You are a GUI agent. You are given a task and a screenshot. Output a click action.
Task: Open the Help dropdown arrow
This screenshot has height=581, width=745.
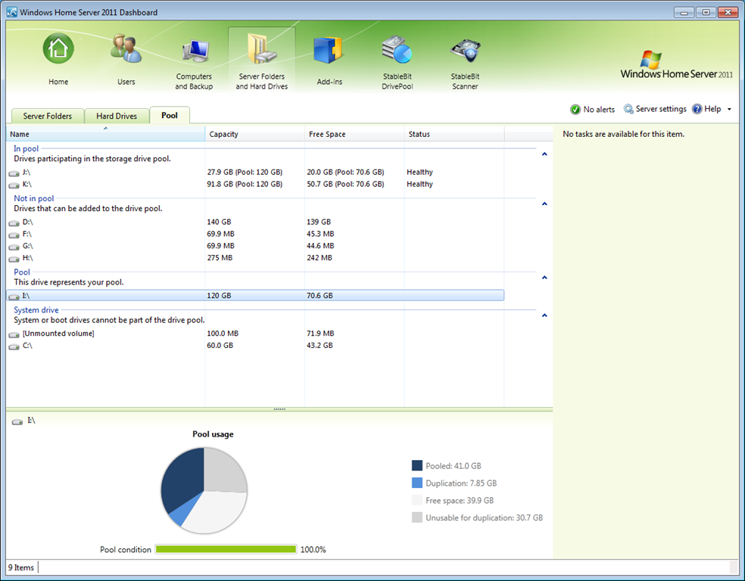(x=729, y=110)
